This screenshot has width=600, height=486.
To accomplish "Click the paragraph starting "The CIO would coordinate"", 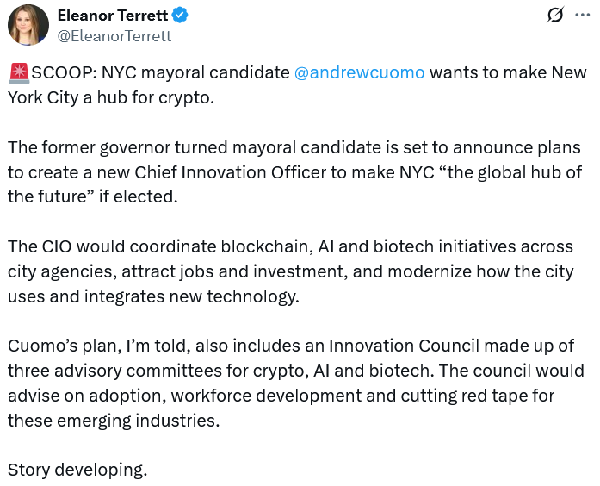I will tap(293, 271).
